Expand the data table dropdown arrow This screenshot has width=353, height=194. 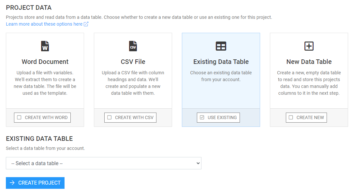coord(198,163)
